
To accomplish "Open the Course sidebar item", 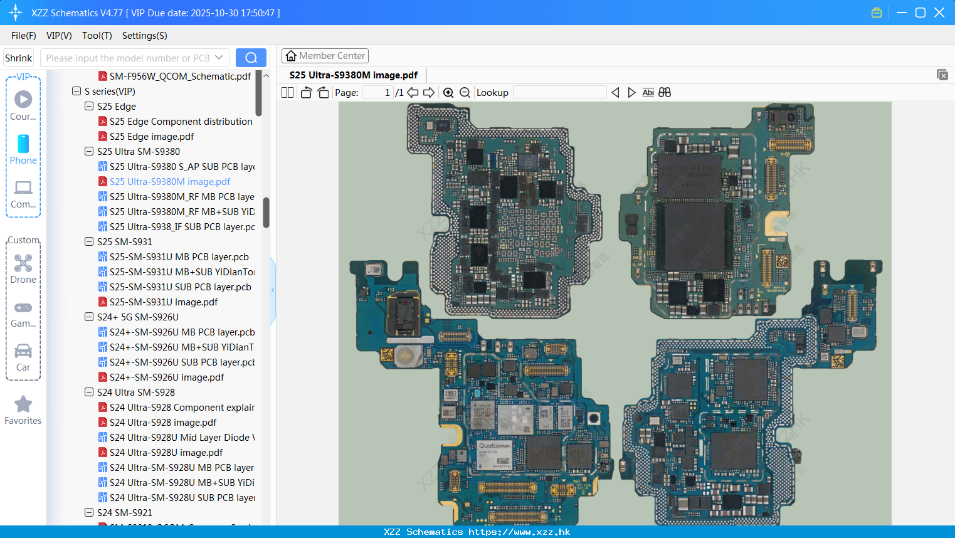I will 23,105.
